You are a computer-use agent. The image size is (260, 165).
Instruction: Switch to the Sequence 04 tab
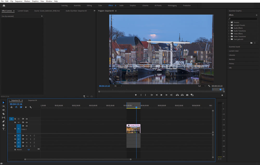32,100
